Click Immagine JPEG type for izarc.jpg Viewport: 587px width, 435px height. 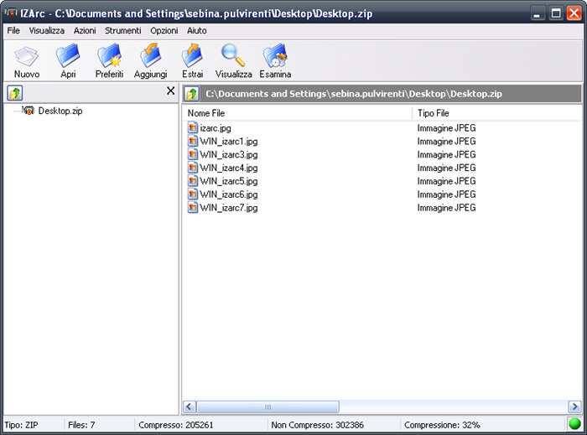point(447,128)
